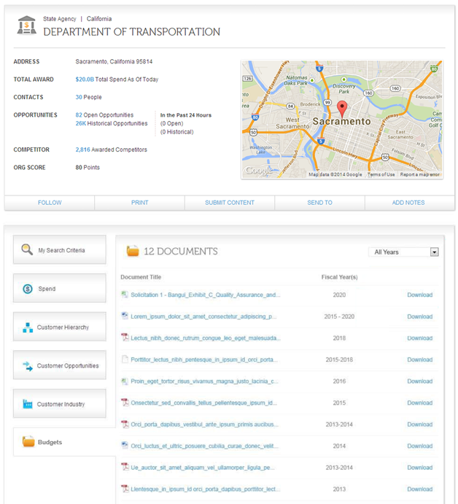The height and width of the screenshot is (504, 458).
Task: Click the PDF icon for Orci_porta_dapibus document
Action: tap(125, 424)
